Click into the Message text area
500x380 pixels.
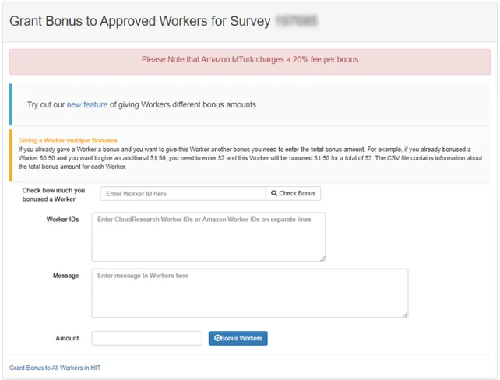point(250,293)
